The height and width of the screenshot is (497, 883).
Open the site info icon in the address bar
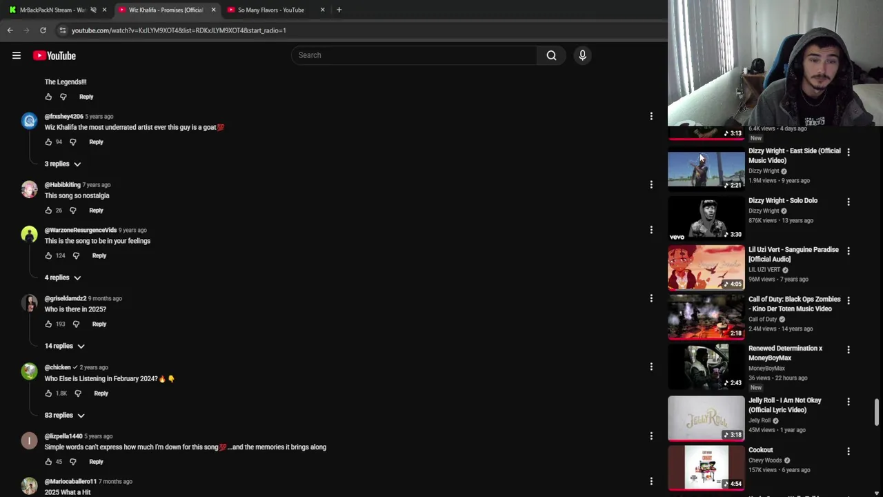pos(63,30)
